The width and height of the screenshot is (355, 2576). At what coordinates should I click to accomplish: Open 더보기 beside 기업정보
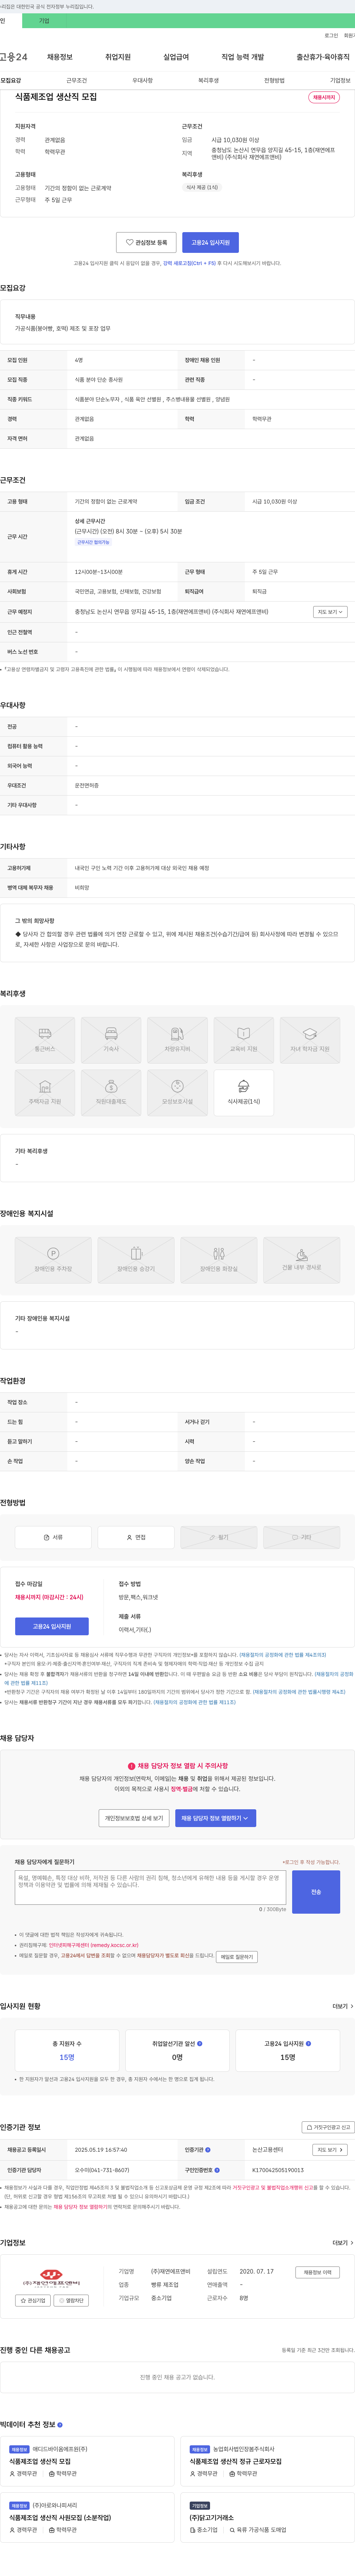(343, 2243)
